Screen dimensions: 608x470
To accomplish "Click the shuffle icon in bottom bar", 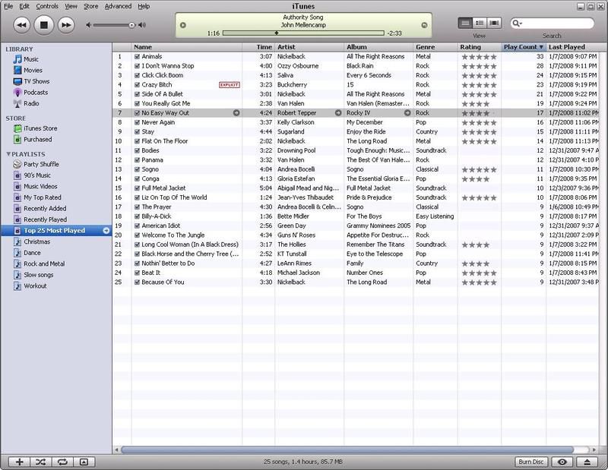I will tap(41, 462).
